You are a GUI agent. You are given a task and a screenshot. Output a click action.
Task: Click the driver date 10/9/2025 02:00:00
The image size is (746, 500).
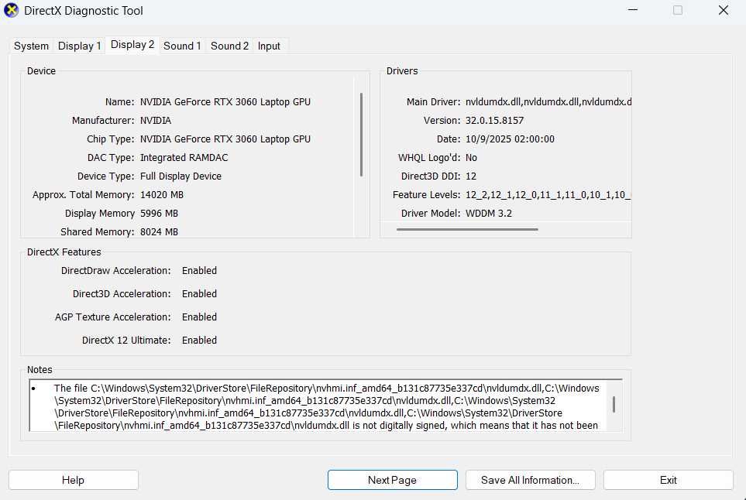[x=510, y=139]
